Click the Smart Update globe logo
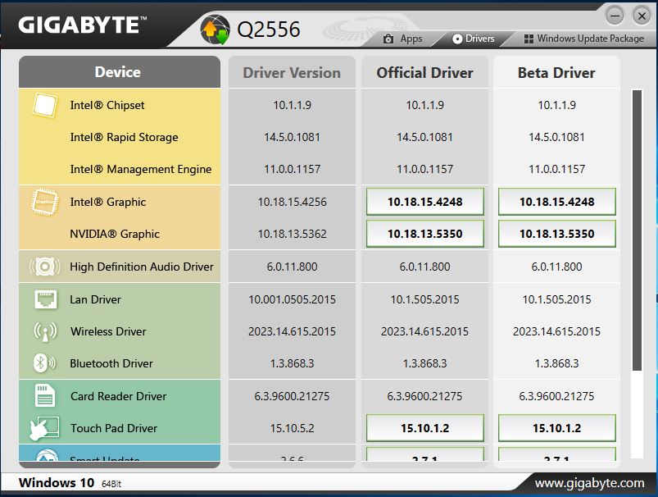 215,30
